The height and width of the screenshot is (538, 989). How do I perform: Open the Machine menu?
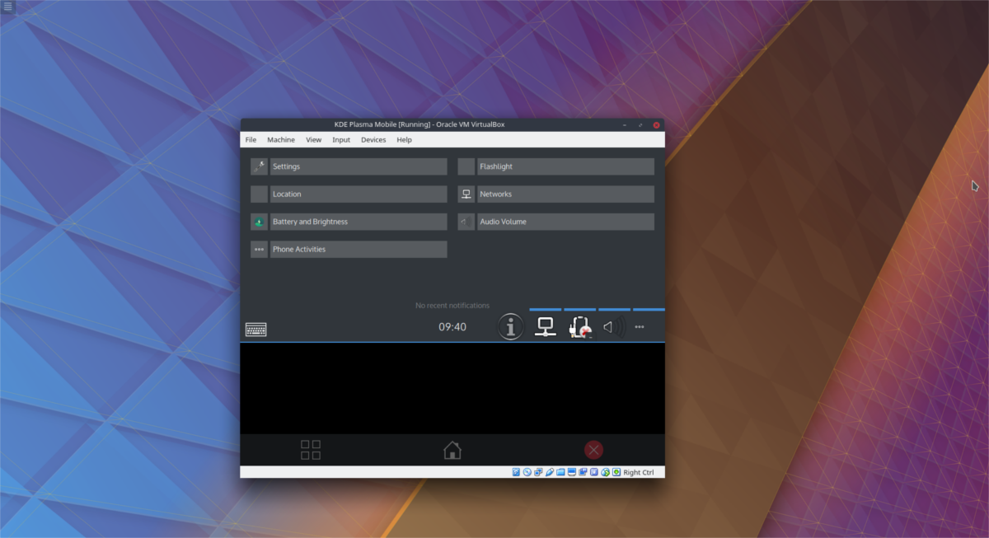(x=280, y=140)
